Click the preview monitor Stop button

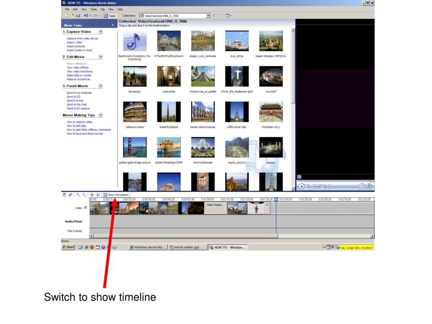pyautogui.click(x=308, y=186)
